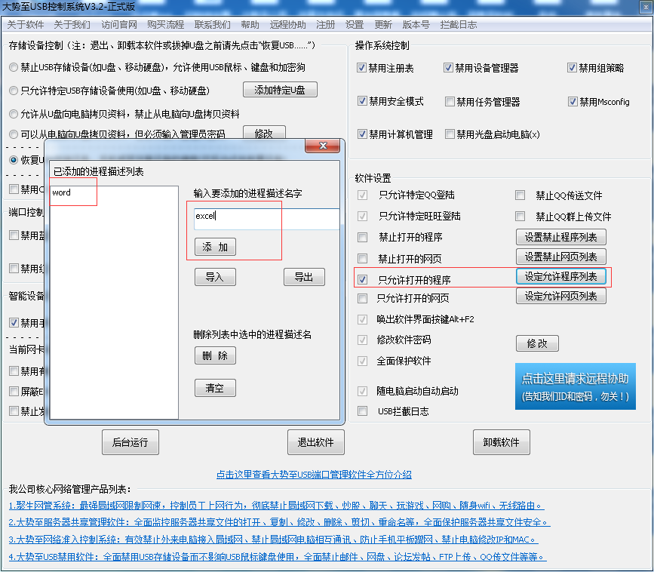654x572 pixels.
Task: Toggle 禁用注册表 checkbox
Action: (x=362, y=68)
